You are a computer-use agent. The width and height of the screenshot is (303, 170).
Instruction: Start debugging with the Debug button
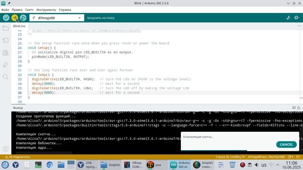pyautogui.click(x=23, y=18)
